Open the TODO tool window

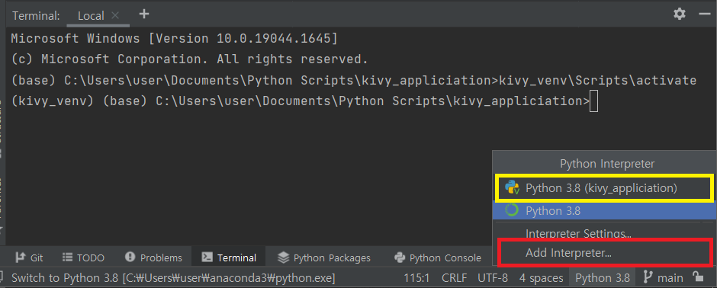coord(83,258)
